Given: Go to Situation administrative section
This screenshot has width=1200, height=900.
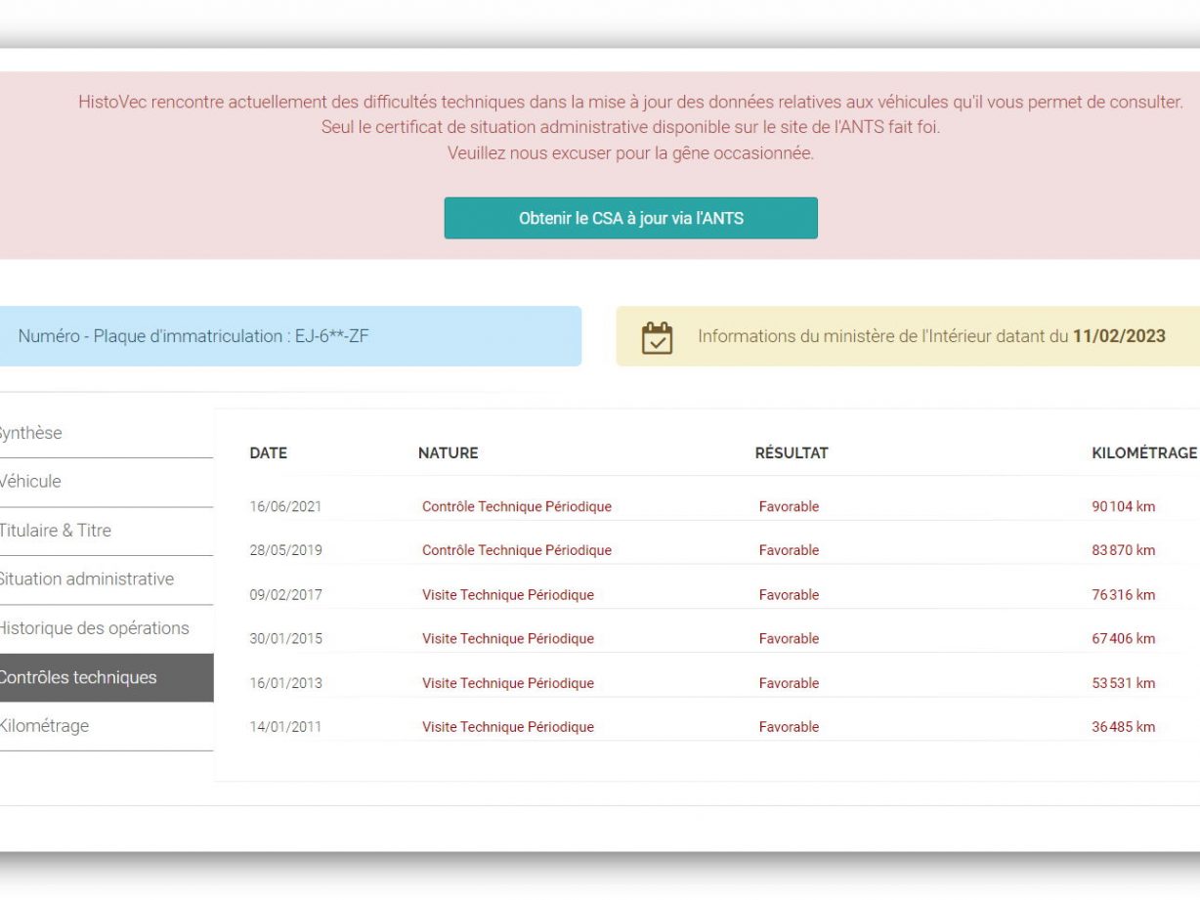Looking at the screenshot, I should [x=88, y=579].
